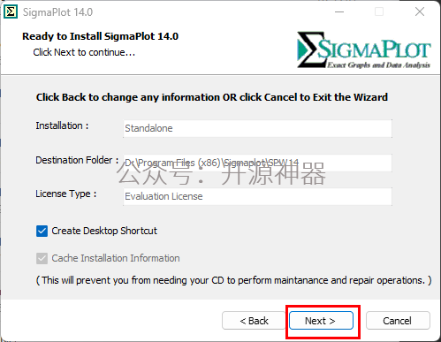Viewport: 441px width, 342px height.
Task: Click the SigmaPlot 14.0 title bar text
Action: [57, 12]
